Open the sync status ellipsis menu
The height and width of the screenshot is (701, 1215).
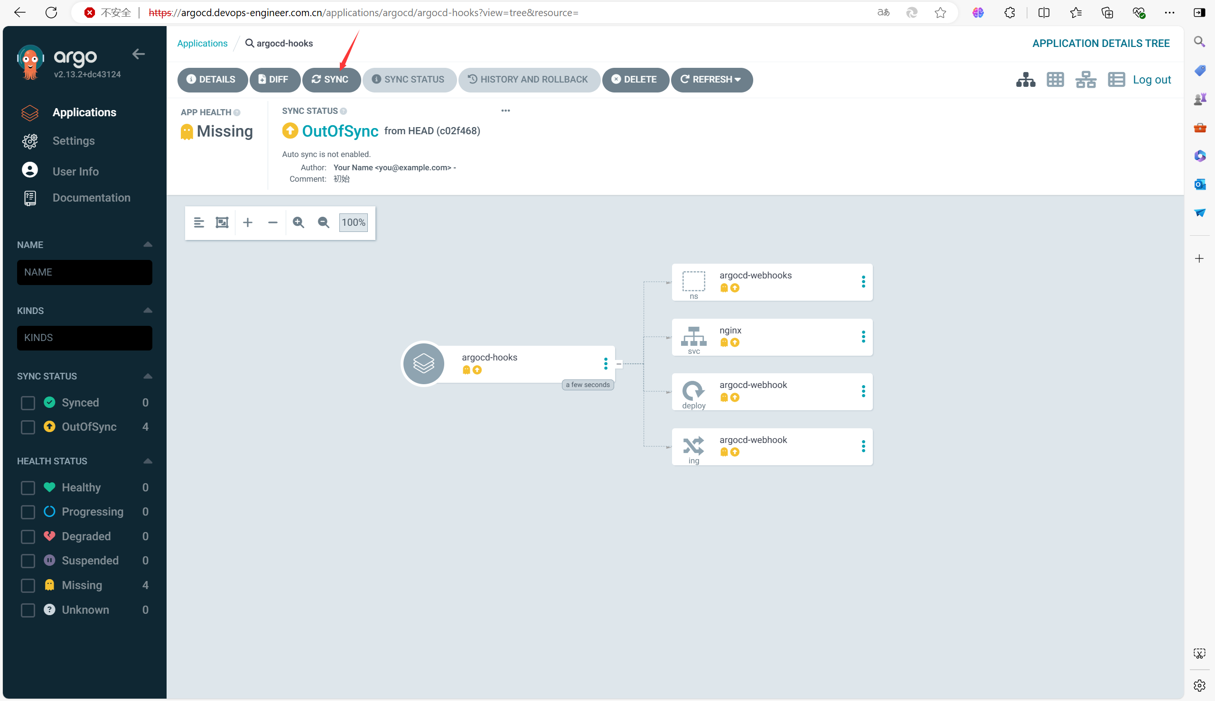coord(505,111)
